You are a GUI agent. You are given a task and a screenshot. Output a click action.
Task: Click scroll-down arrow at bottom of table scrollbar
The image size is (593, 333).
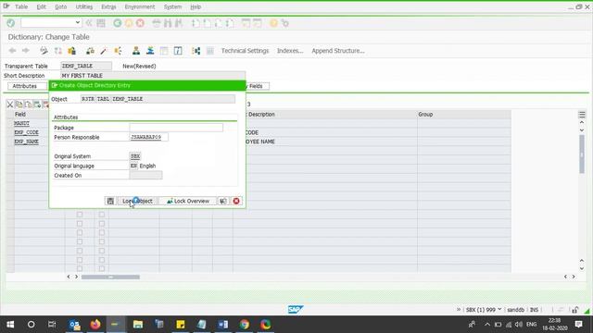point(582,268)
